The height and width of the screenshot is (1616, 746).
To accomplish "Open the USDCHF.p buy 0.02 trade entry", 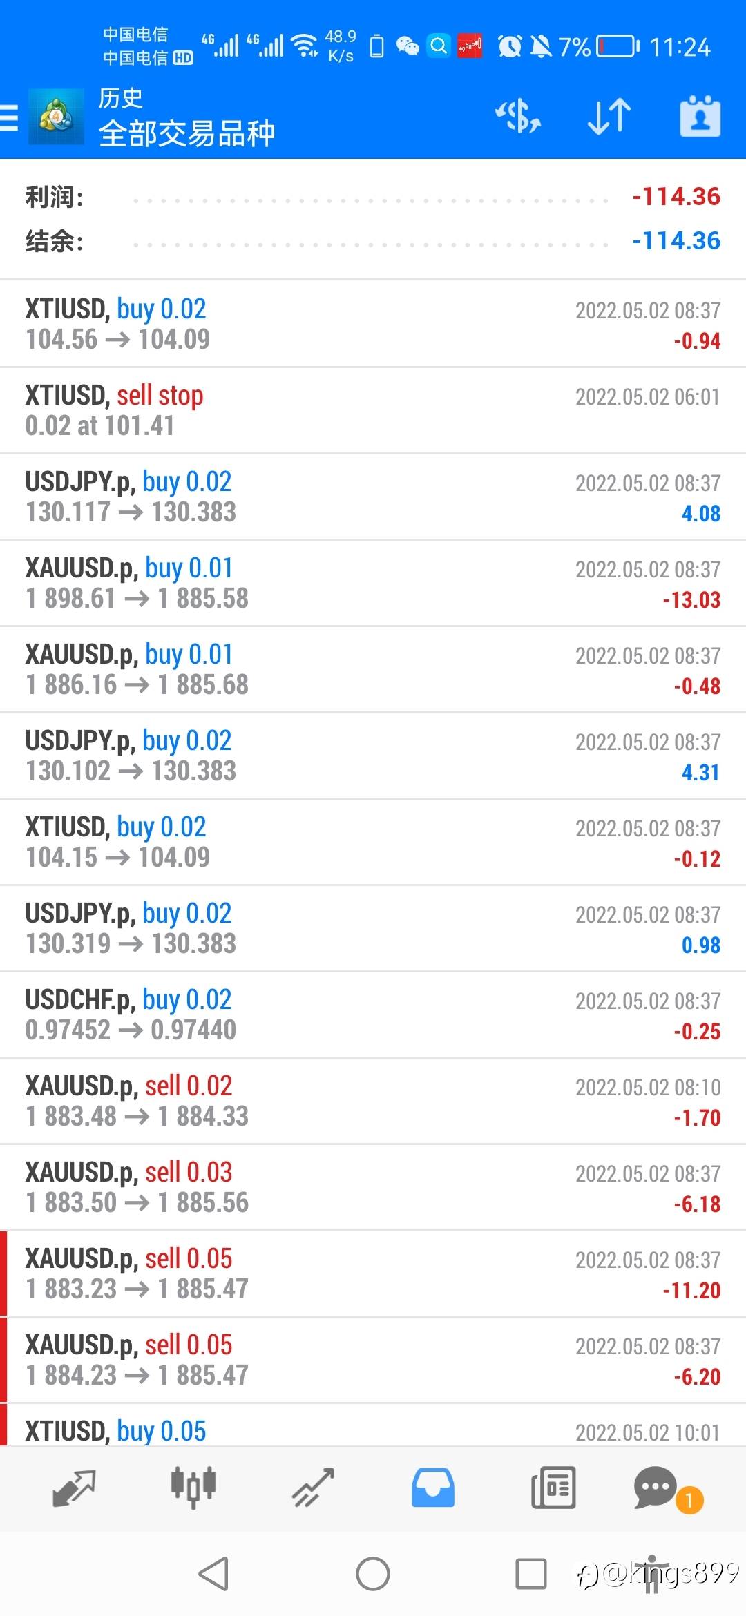I will 373,1014.
